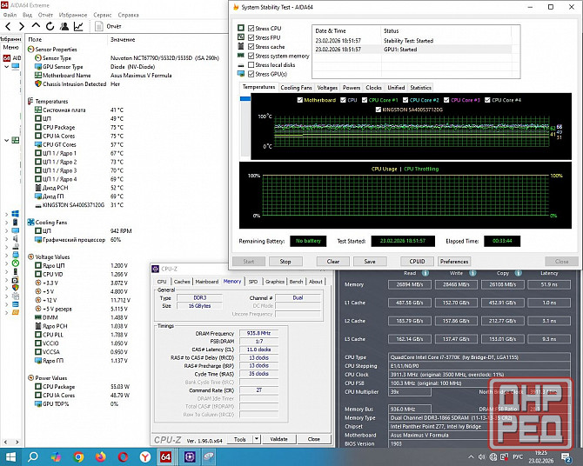Open the Сервис menu in AIDA64
Screen dimensions: 583x466
102,15
